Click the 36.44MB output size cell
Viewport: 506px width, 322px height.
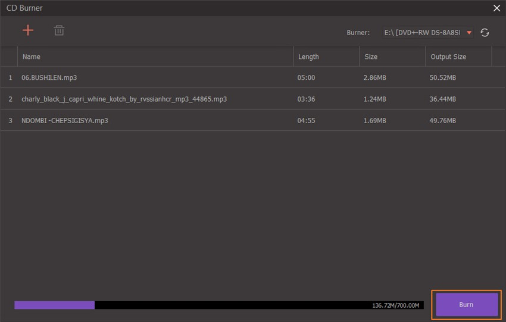pyautogui.click(x=442, y=99)
